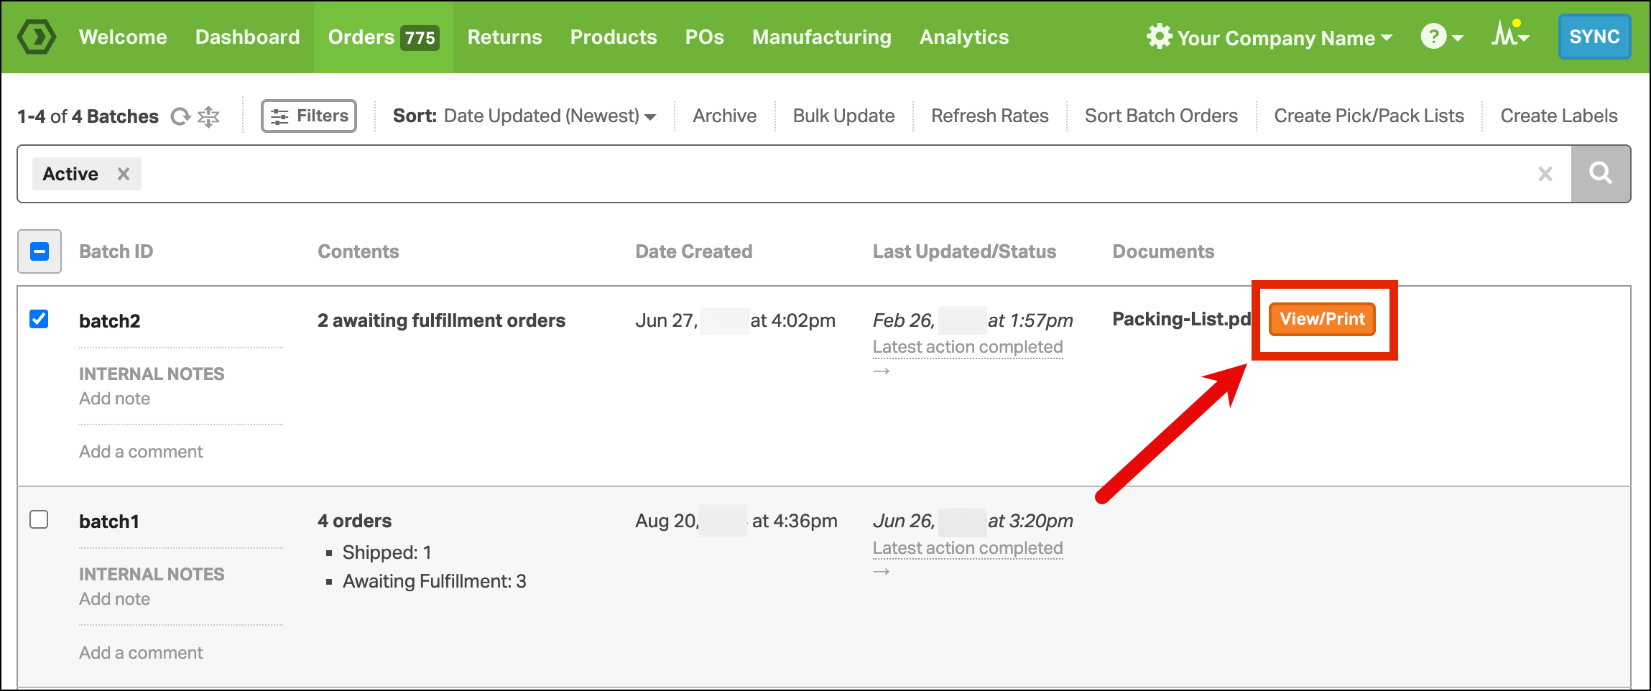Open the activity monitor icon menu
The width and height of the screenshot is (1651, 691).
click(1510, 34)
